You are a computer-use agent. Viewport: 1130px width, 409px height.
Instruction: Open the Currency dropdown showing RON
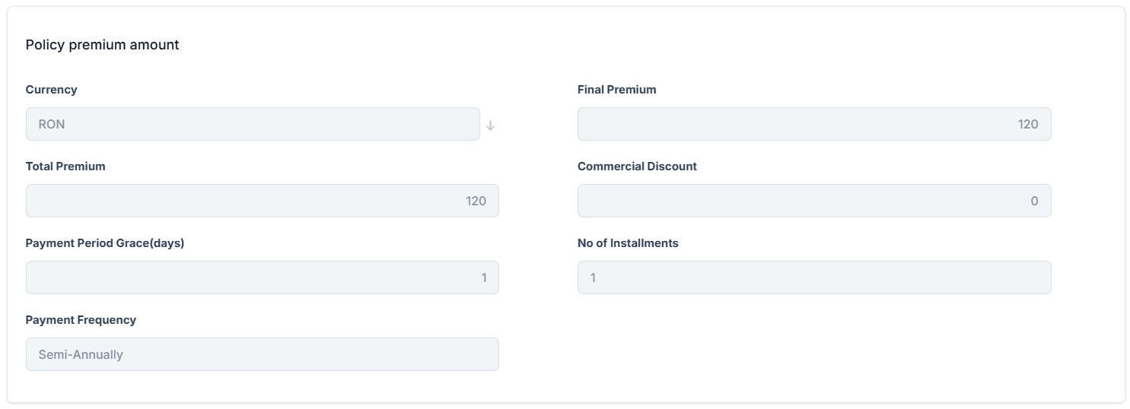click(x=253, y=124)
